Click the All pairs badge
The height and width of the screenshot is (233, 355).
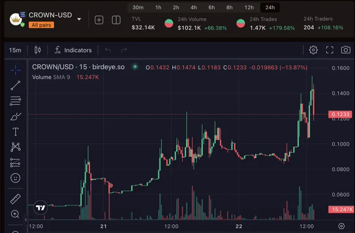coord(41,25)
